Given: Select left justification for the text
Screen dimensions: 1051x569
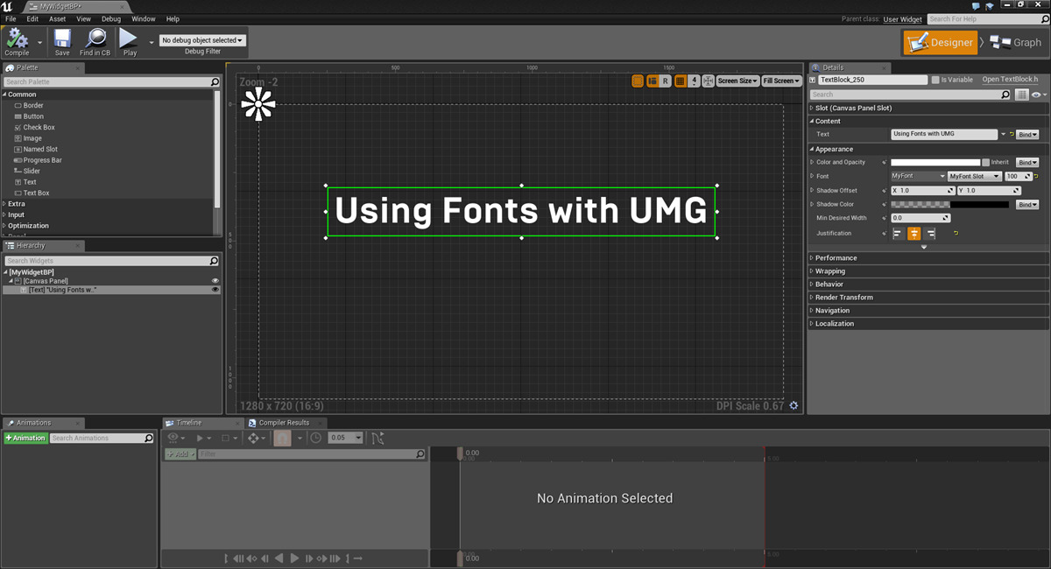Looking at the screenshot, I should coord(897,233).
